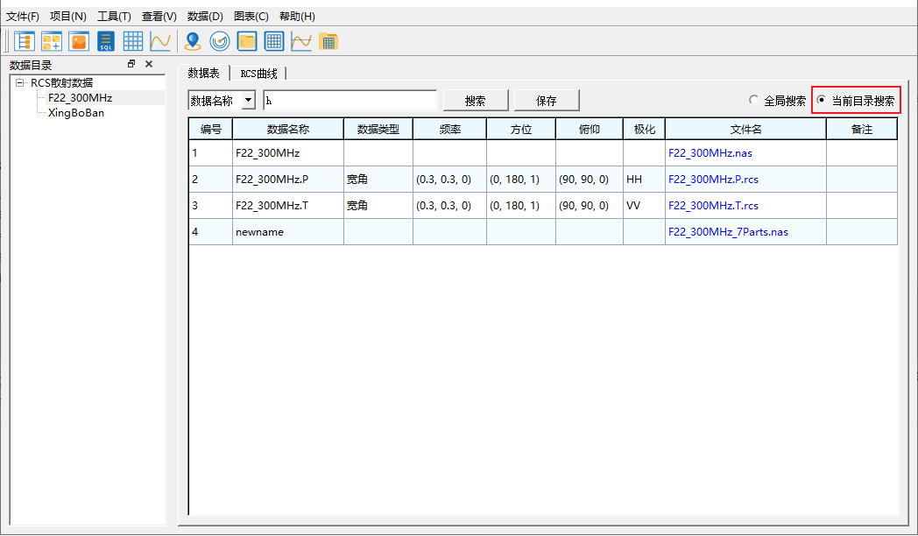Image resolution: width=918 pixels, height=536 pixels.
Task: Click the 宽角 type cell in row 3
Action: tap(378, 206)
